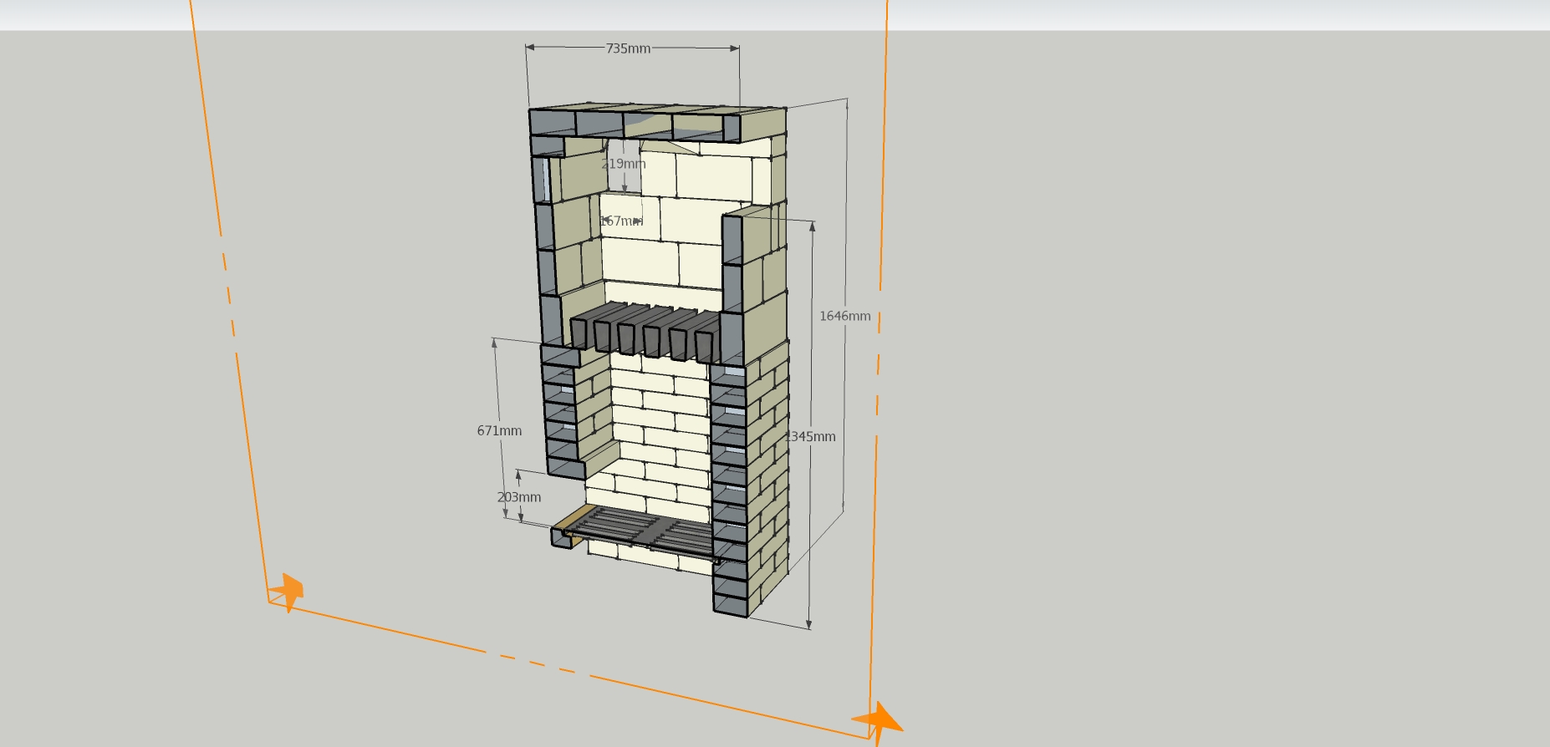Click the upper right pillar's gray cut face
Image resolution: width=1550 pixels, height=747 pixels.
pos(732,267)
